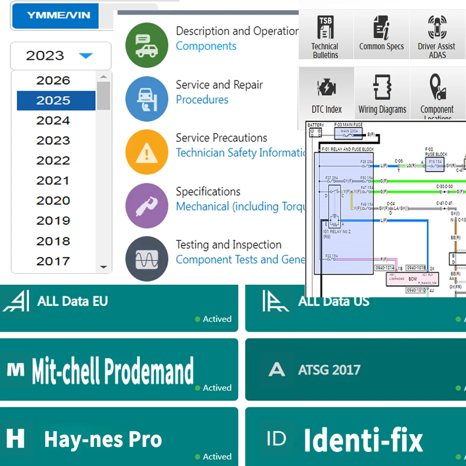
Task: Select the YMME/VIN tab
Action: [x=55, y=16]
